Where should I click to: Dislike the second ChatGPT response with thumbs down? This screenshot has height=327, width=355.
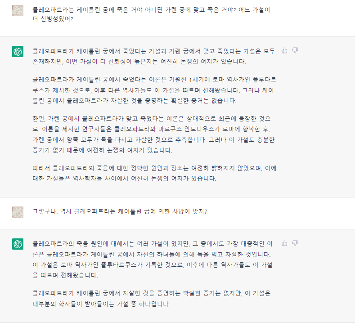tap(295, 243)
